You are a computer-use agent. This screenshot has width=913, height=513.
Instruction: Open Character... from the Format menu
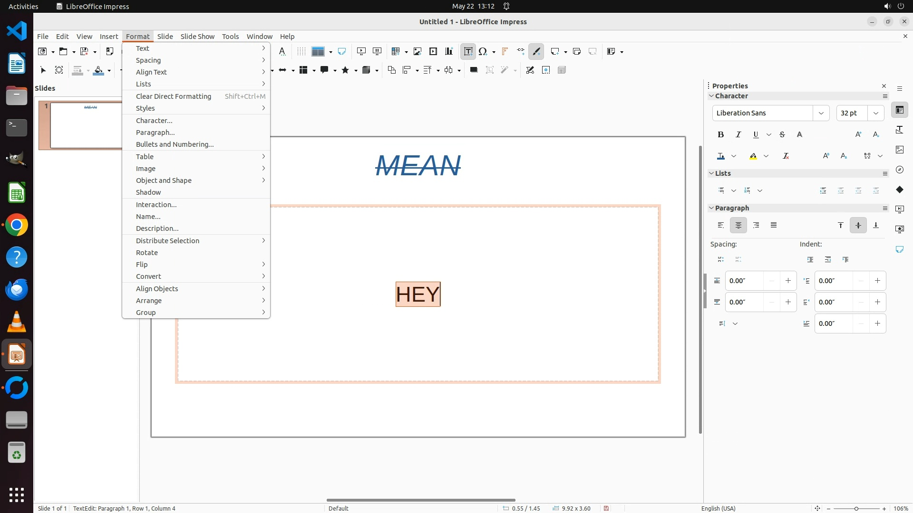click(x=154, y=121)
